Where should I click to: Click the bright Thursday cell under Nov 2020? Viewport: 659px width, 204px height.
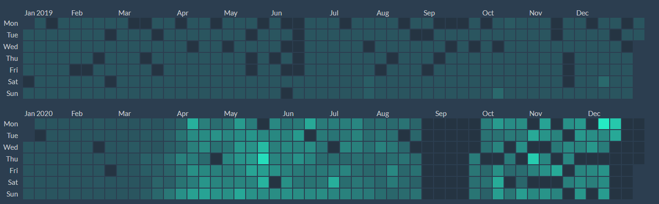(533, 159)
